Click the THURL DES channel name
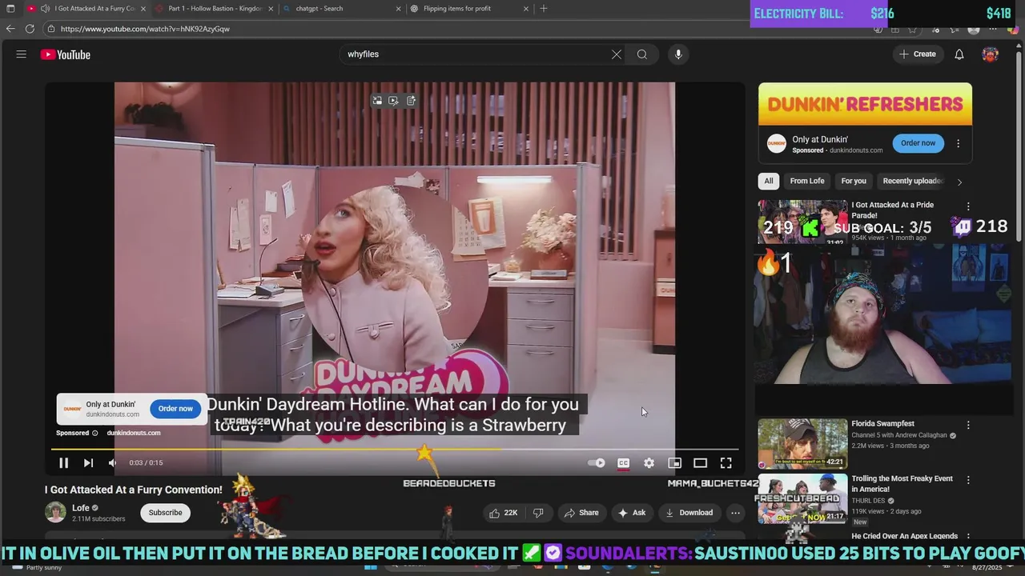Viewport: 1025px width, 576px height. pyautogui.click(x=868, y=501)
